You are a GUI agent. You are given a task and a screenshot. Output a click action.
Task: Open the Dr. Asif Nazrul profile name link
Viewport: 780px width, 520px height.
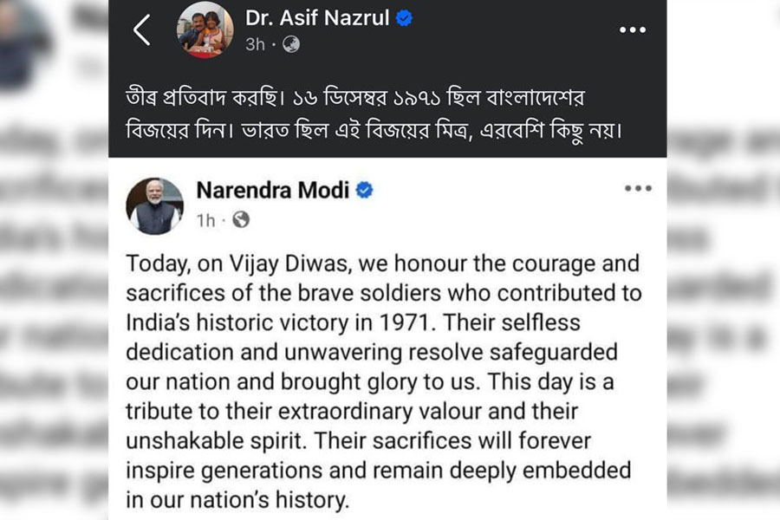(317, 18)
